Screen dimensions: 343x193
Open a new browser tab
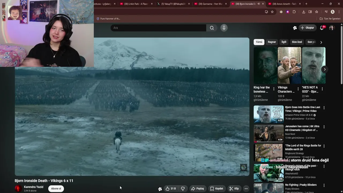pyautogui.click(x=306, y=4)
